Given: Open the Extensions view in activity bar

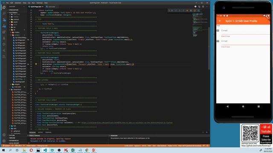Looking at the screenshot, I should point(4,32).
